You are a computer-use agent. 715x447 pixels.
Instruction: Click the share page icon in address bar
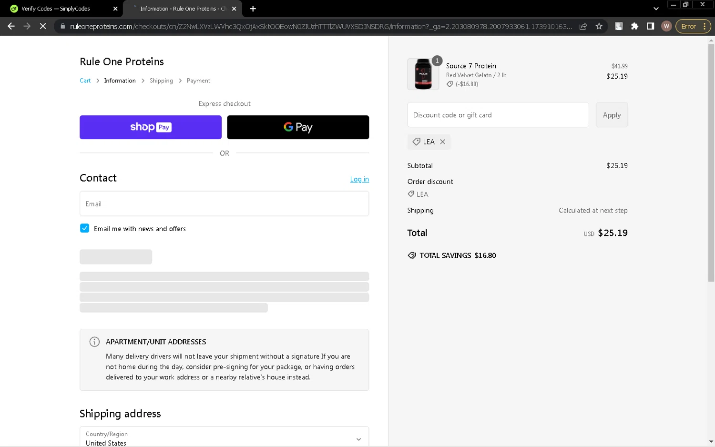tap(583, 26)
